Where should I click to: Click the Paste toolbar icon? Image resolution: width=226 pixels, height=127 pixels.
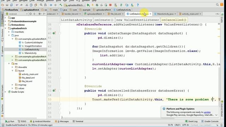(x=36, y=5)
